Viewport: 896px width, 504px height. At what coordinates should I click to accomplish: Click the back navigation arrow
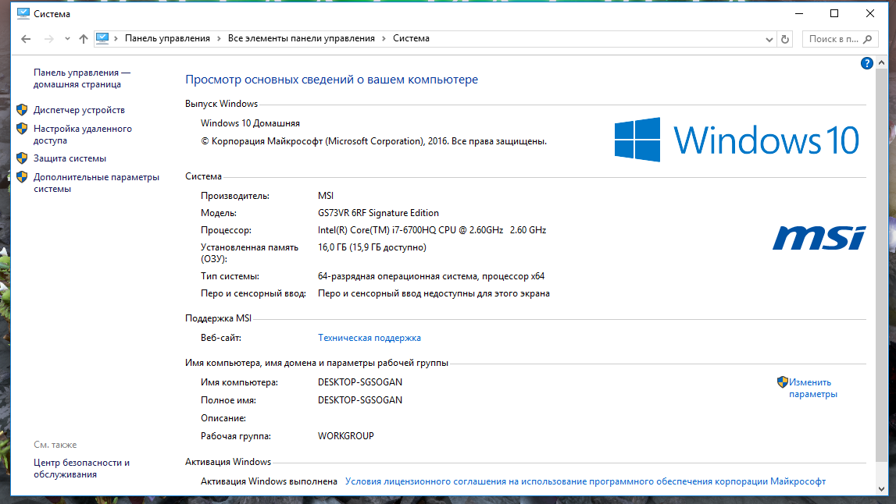(26, 39)
